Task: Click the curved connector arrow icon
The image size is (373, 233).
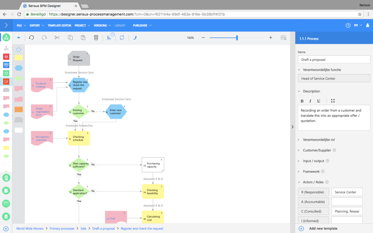Action: [x=135, y=38]
